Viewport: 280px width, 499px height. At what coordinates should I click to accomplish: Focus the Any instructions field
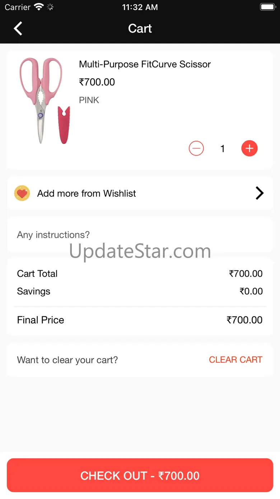pyautogui.click(x=140, y=235)
